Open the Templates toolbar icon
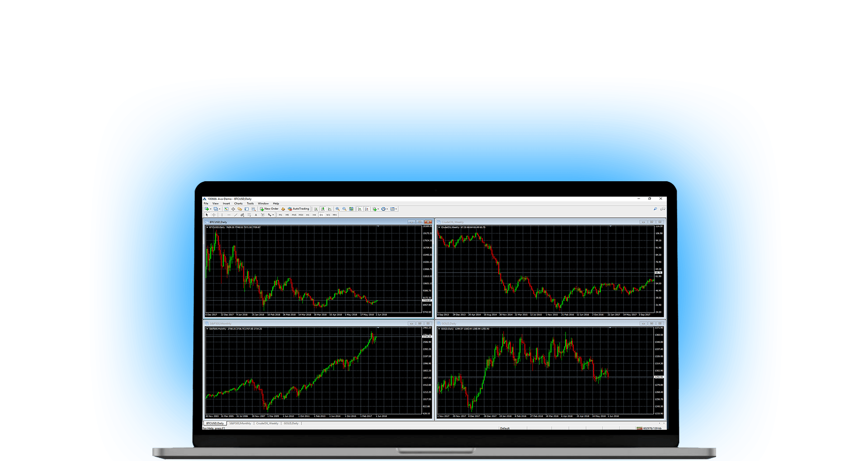The height and width of the screenshot is (461, 868). coord(392,209)
